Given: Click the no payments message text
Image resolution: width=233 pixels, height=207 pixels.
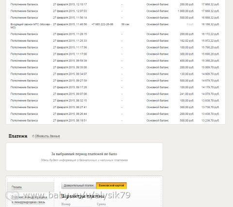Looking at the screenshot, I should click(x=84, y=154).
